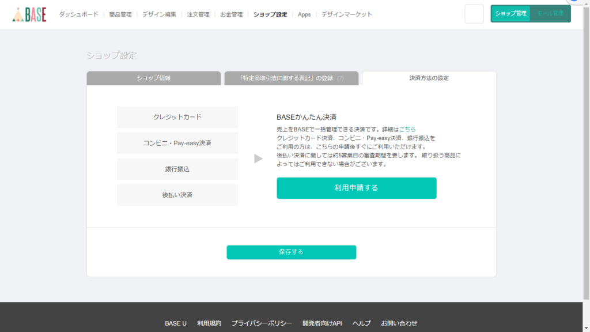The image size is (590, 332).
Task: Open お金管理 page
Action: [232, 14]
